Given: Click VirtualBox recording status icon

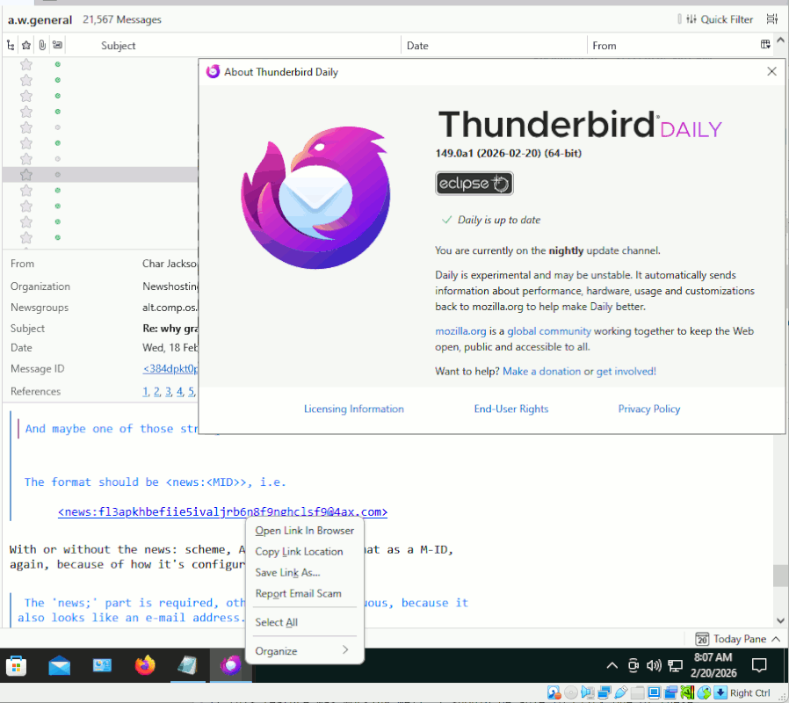Looking at the screenshot, I should 670,693.
